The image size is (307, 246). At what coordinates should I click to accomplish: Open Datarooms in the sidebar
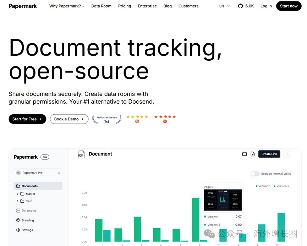[x=29, y=211]
